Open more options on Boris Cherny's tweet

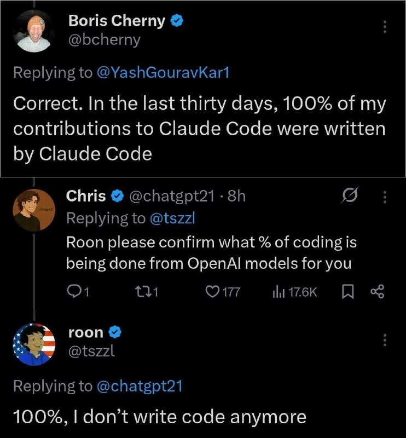(x=385, y=27)
